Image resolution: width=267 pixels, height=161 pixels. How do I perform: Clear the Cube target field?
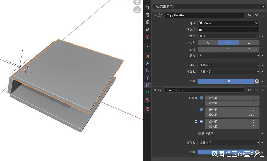(x=257, y=23)
